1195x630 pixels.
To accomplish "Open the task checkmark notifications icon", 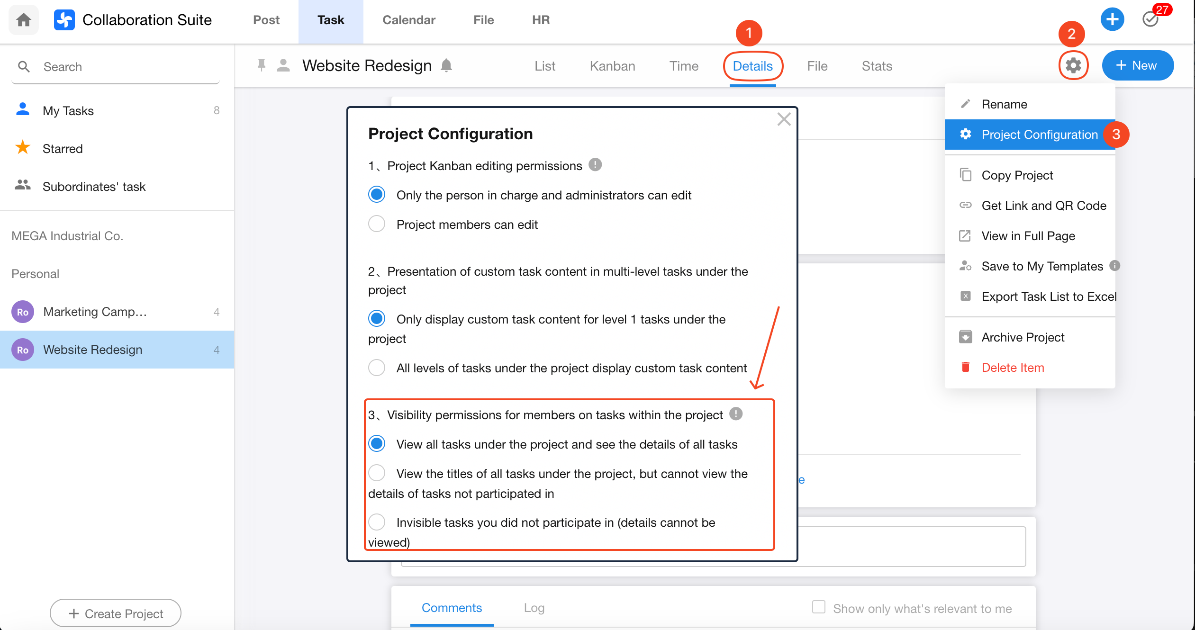I will [x=1150, y=20].
